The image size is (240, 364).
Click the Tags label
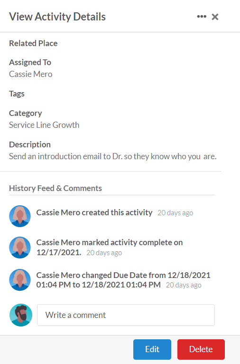[17, 94]
